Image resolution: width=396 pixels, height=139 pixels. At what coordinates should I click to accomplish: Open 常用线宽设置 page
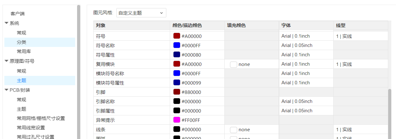(x=31, y=127)
